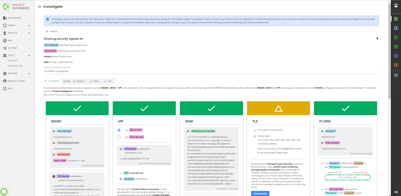401x196 pixels.
Task: Select the EHLO domain radio button in SPF card
Action: pos(119,137)
